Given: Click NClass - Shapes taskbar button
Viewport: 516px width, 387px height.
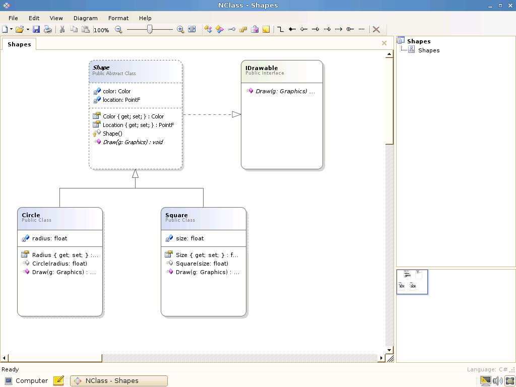Looking at the screenshot, I should pyautogui.click(x=119, y=381).
